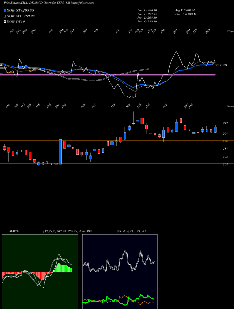
Task: Select the 'DOW PT: 0' legend text
Action: coord(16,22)
